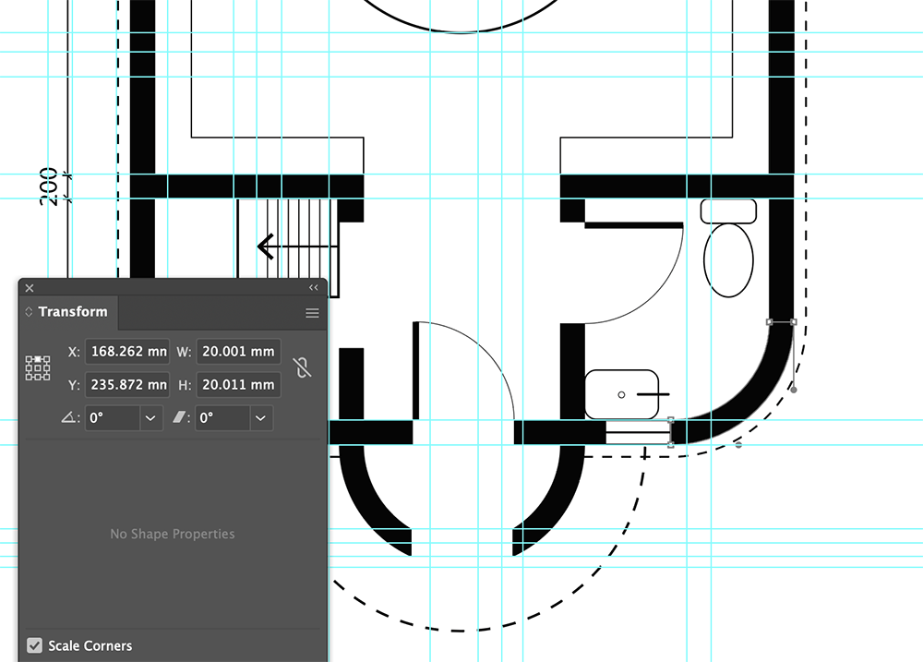The height and width of the screenshot is (662, 923).
Task: Uncheck the Scale Corners checkbox
Action: (35, 645)
